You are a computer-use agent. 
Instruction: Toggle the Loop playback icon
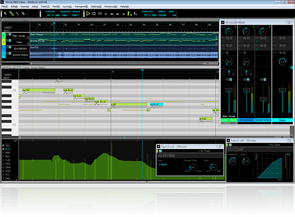pos(100,14)
